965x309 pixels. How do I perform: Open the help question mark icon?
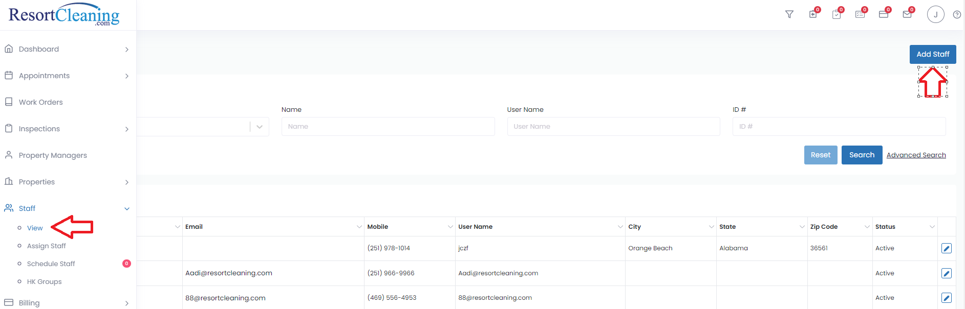957,14
